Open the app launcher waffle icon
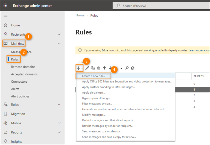This screenshot has height=145, width=210. [5, 5]
